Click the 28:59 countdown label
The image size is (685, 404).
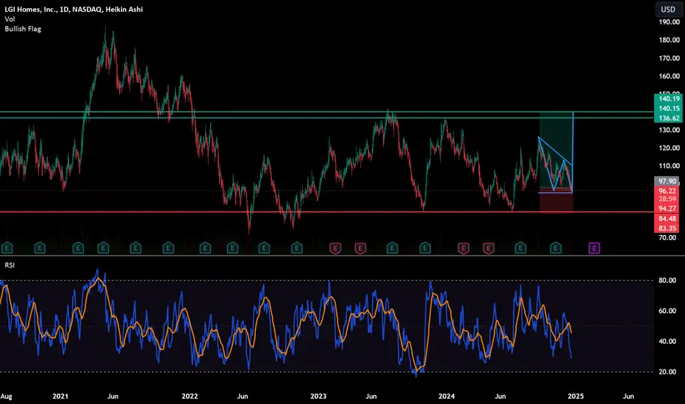coord(667,199)
